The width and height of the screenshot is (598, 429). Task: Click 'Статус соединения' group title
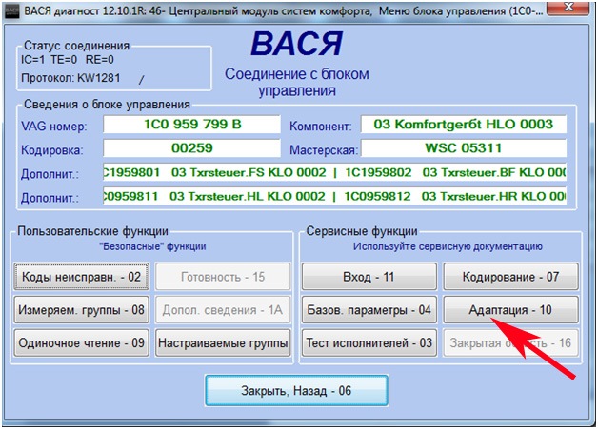76,46
